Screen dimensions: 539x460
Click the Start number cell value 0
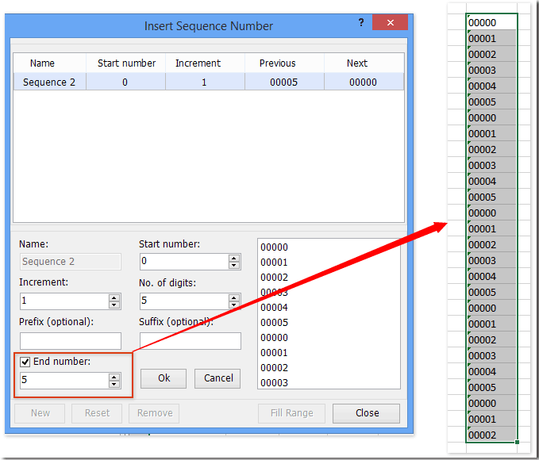click(125, 82)
